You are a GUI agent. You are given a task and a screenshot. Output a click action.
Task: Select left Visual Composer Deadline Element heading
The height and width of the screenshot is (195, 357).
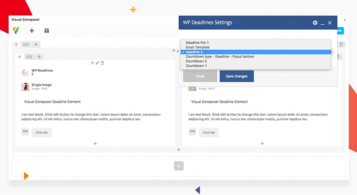point(52,102)
